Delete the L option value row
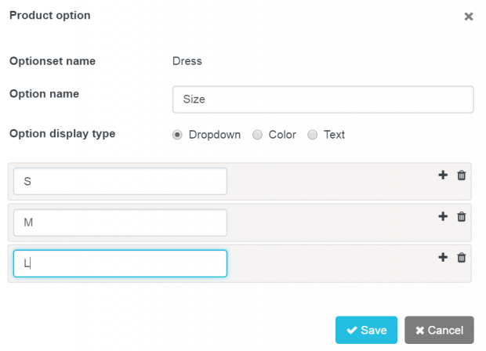 pyautogui.click(x=462, y=257)
